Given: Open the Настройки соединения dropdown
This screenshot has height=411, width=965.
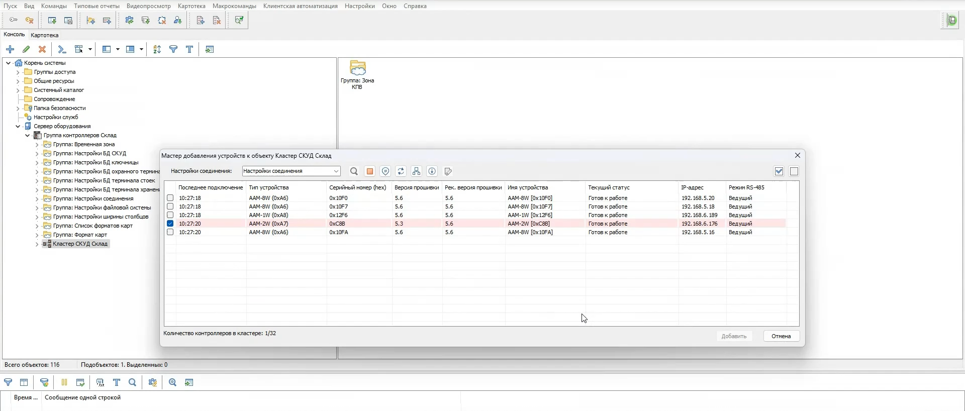Looking at the screenshot, I should [x=291, y=171].
